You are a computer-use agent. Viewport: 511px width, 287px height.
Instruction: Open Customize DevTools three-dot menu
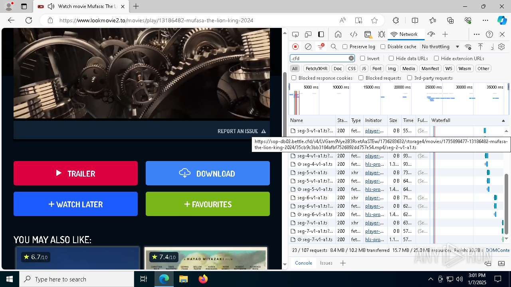[x=477, y=34]
